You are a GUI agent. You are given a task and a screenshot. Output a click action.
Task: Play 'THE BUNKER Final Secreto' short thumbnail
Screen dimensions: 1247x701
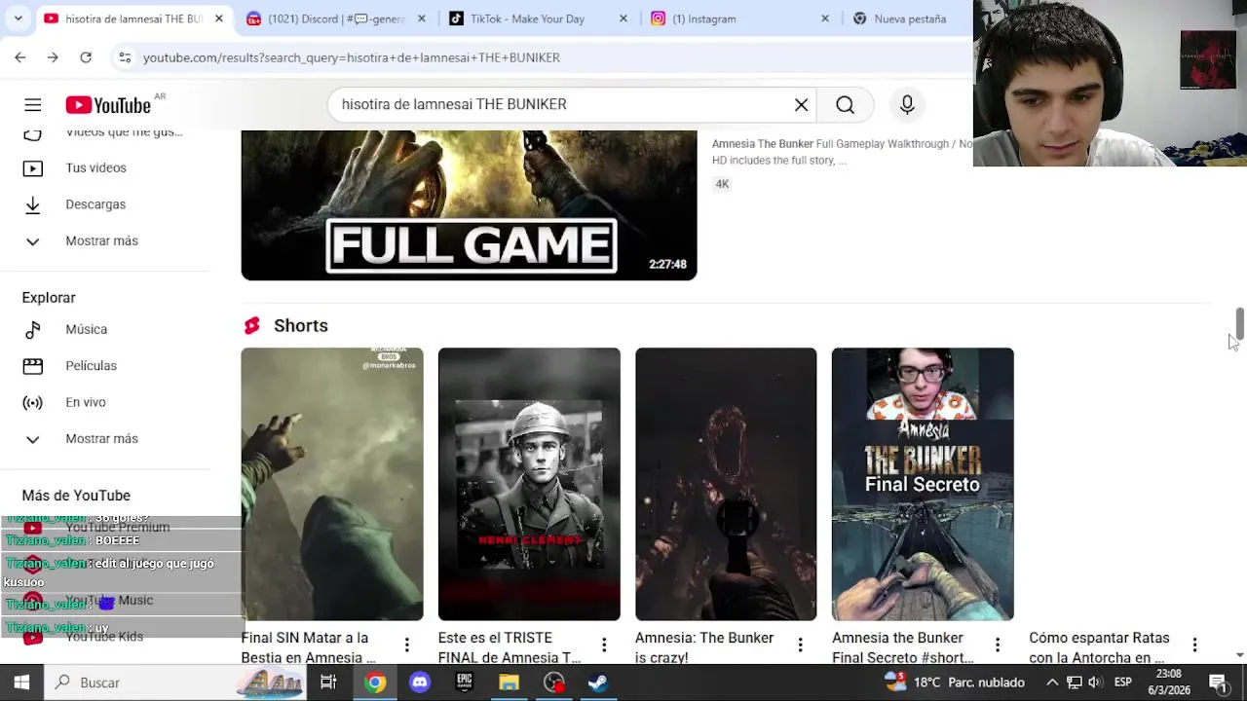tap(923, 484)
